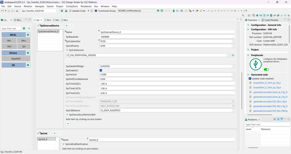291x154 pixels.
Task: Open the Refactor menu
Action: pyautogui.click(x=28, y=6)
